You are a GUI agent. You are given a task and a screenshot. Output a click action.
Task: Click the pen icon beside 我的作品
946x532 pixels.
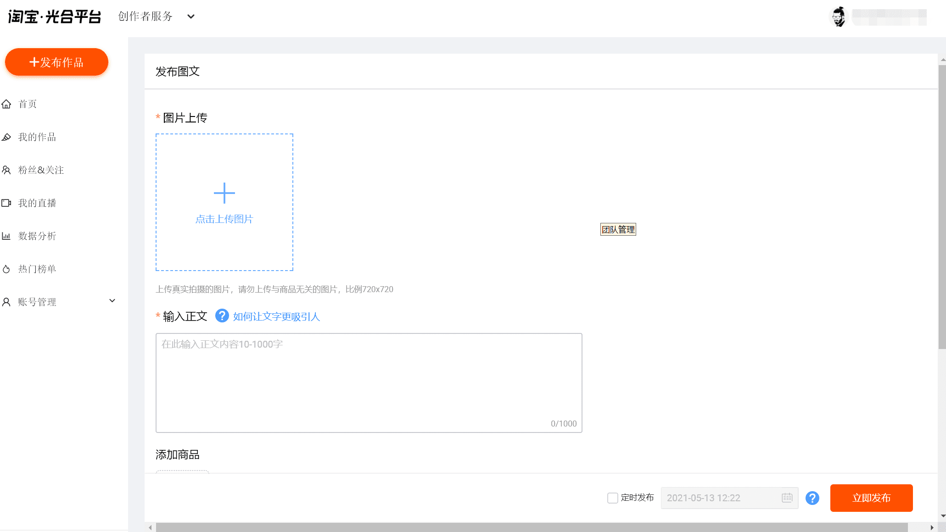6,137
